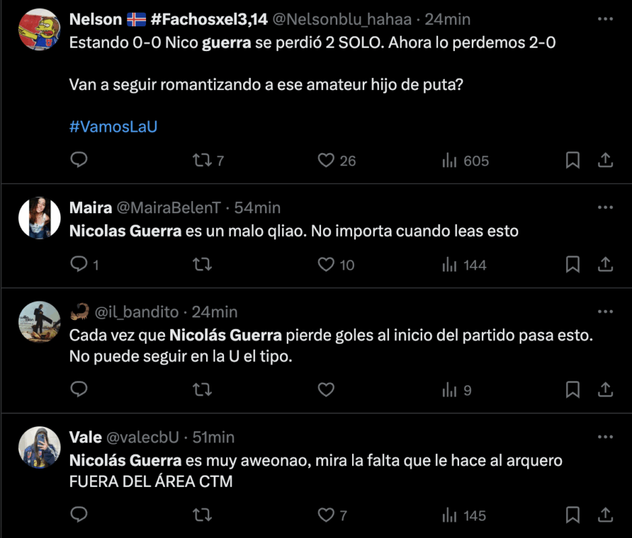Open more options on Maira's tweet
The image size is (632, 538).
click(605, 207)
